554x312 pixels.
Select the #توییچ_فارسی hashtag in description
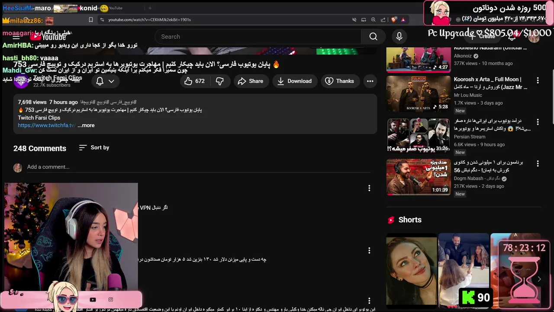tap(124, 102)
